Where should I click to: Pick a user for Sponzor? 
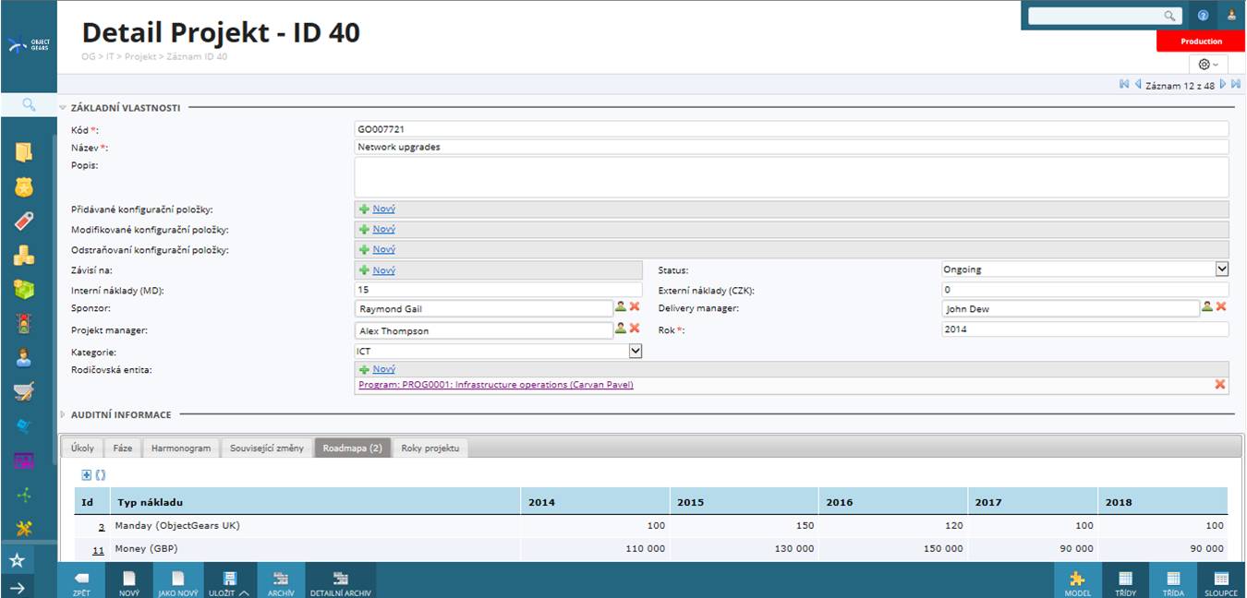(x=621, y=307)
